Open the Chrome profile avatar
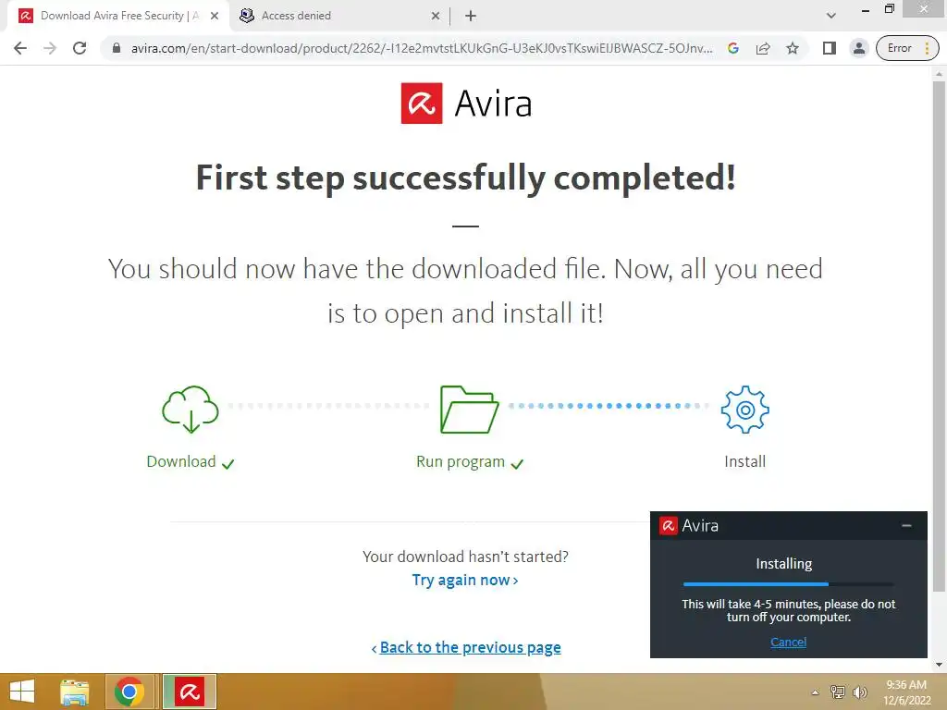The image size is (947, 710). pos(858,48)
